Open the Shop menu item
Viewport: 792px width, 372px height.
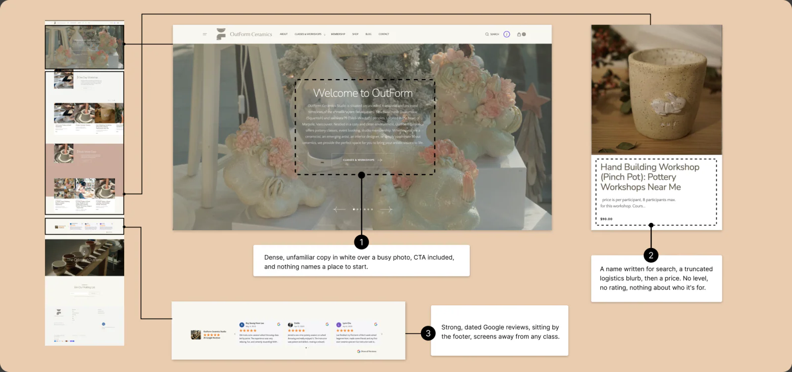[355, 34]
